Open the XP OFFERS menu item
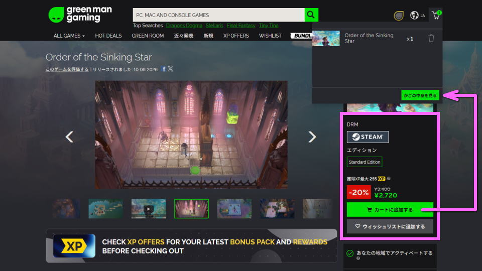The image size is (482, 271). click(x=236, y=36)
